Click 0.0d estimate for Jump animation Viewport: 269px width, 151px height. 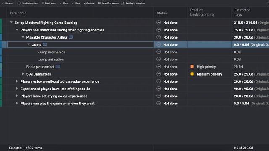237,60
